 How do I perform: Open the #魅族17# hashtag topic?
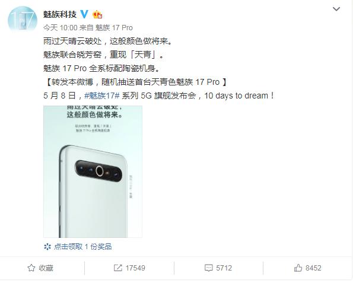(102, 96)
